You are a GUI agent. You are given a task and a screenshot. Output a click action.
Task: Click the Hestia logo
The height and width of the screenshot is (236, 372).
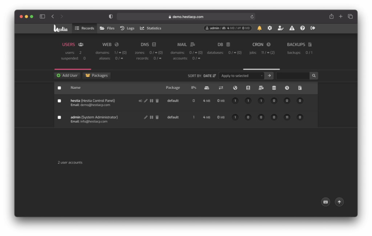61,28
